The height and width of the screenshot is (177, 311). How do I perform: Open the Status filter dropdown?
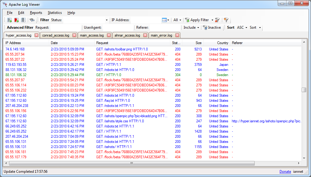click(107, 20)
